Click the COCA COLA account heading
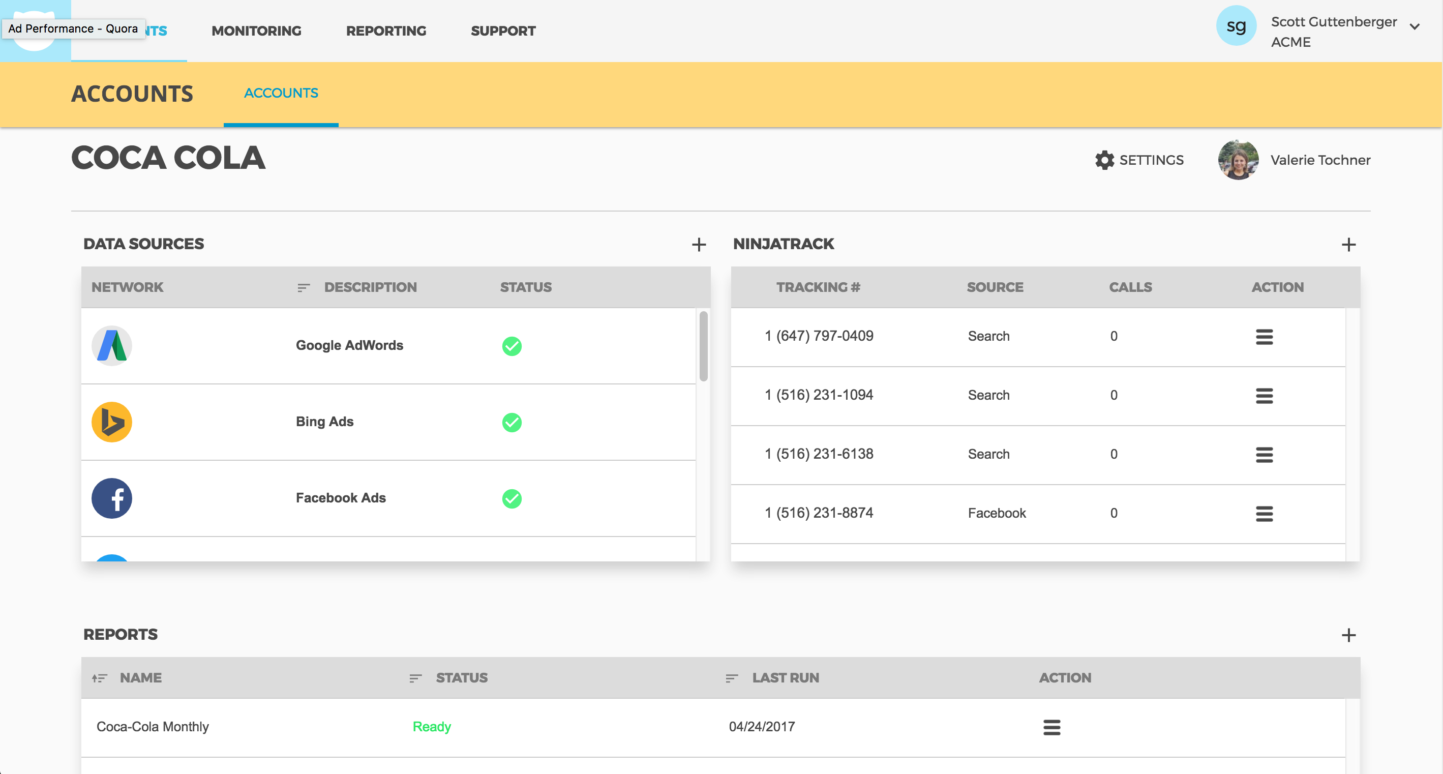 [168, 158]
